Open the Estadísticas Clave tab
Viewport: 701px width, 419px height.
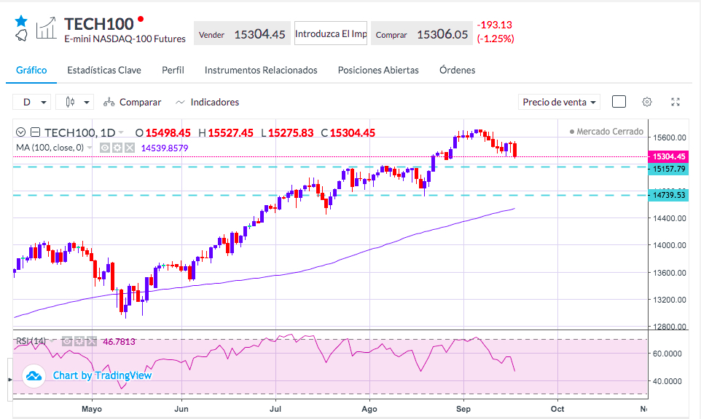104,70
